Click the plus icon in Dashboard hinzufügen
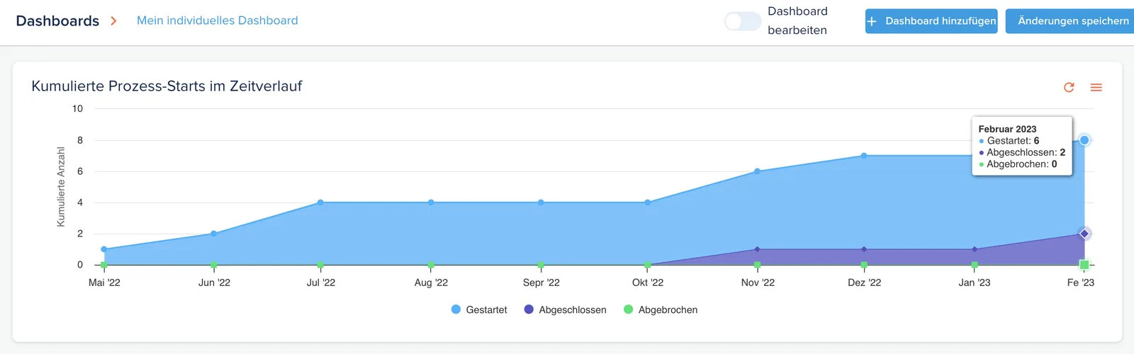The height and width of the screenshot is (354, 1134). click(x=872, y=21)
